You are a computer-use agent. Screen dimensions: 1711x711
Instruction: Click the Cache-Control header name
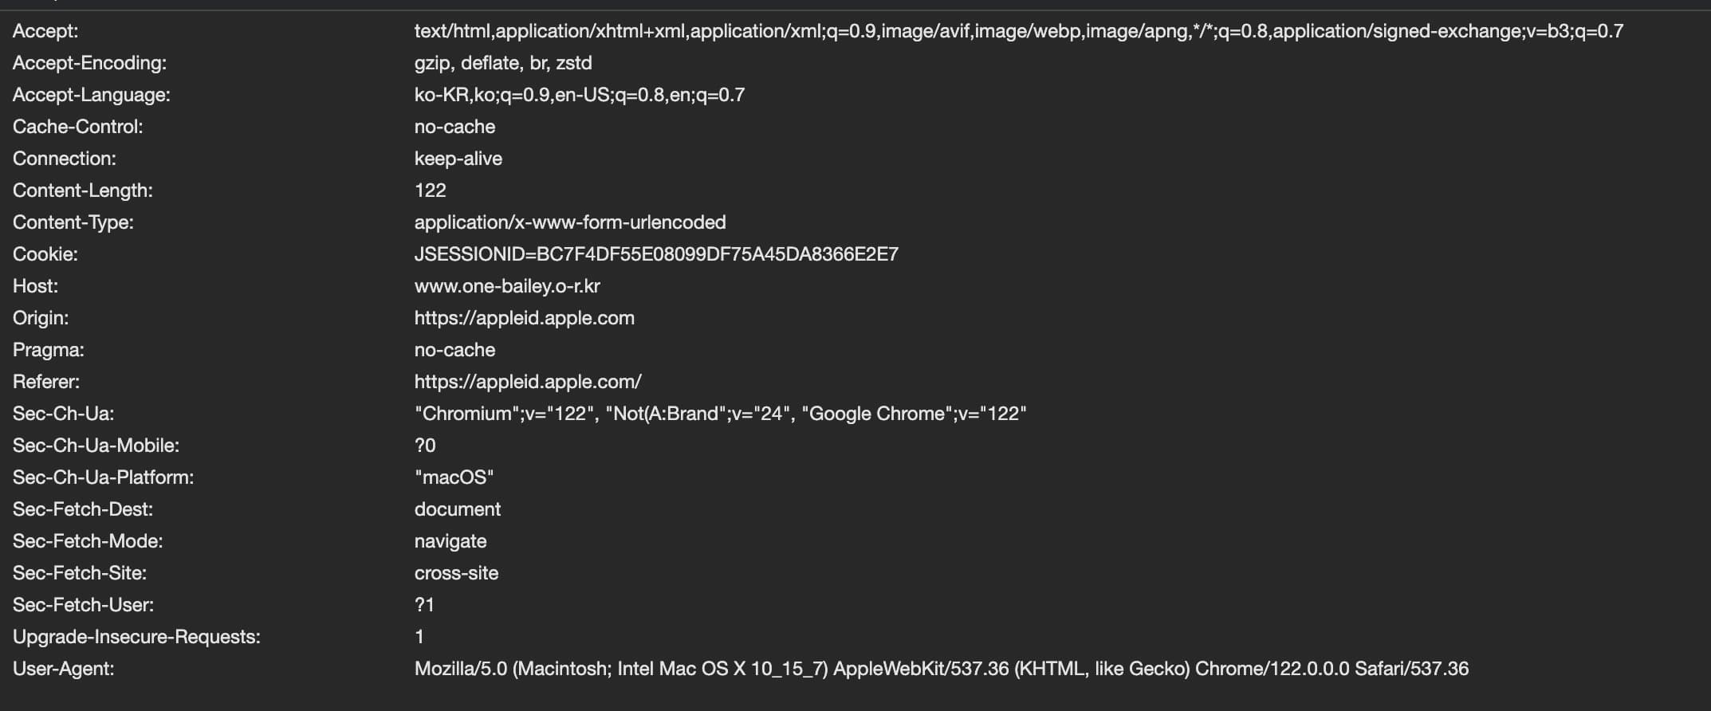point(77,127)
